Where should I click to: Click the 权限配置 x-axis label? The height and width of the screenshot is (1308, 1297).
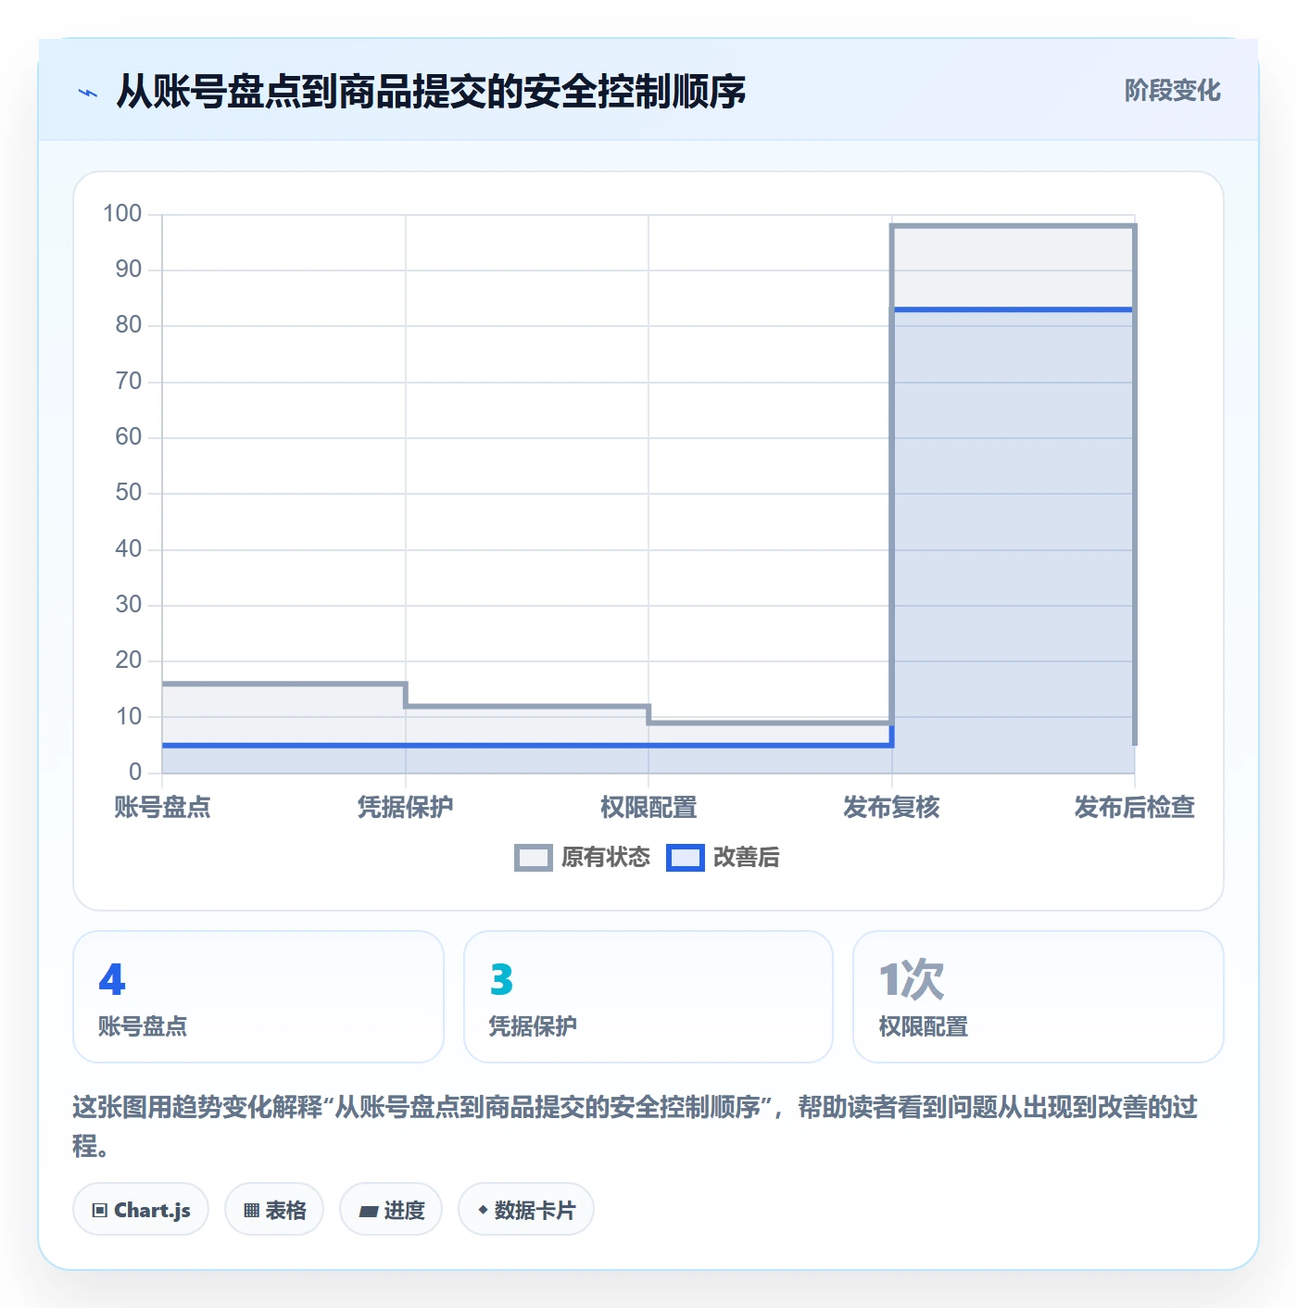[x=648, y=807]
